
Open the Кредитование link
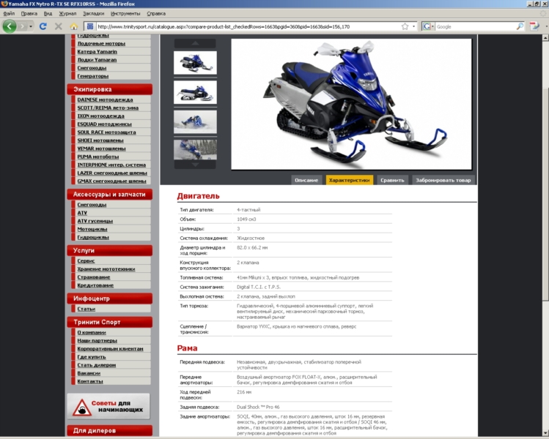coord(95,285)
